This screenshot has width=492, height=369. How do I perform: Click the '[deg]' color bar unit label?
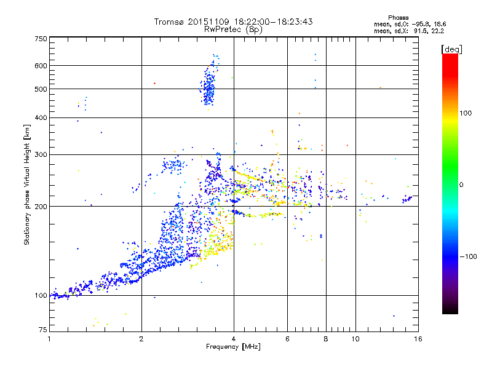pyautogui.click(x=451, y=49)
